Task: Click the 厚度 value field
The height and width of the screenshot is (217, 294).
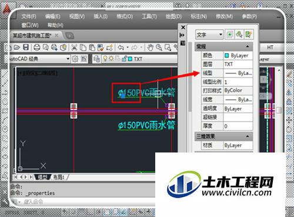Action: tap(238, 126)
